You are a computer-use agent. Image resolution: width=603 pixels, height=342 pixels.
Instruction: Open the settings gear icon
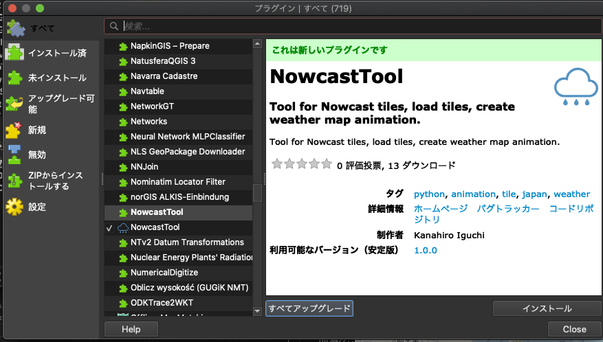point(14,207)
